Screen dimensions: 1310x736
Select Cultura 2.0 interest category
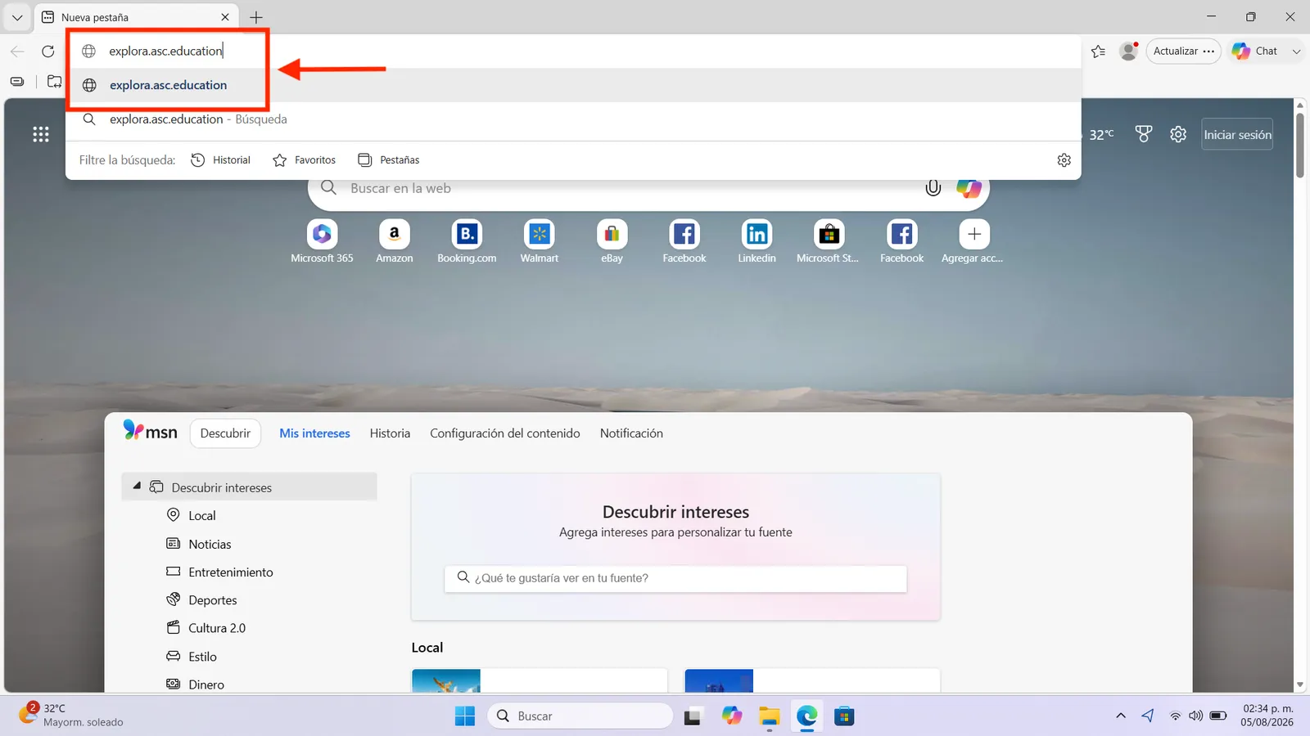coord(206,628)
